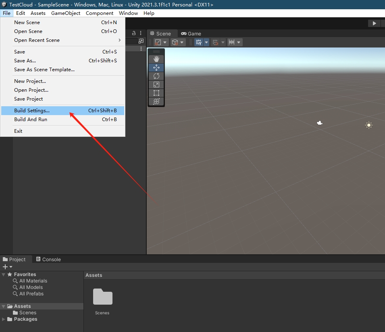The height and width of the screenshot is (332, 385).
Task: Open the tool handle position dropdown
Action: click(161, 42)
